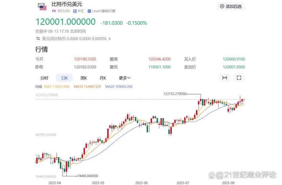Click the 2025-07 date axis label
Image resolution: width=282 pixels, height=185 pixels.
[x=183, y=183]
